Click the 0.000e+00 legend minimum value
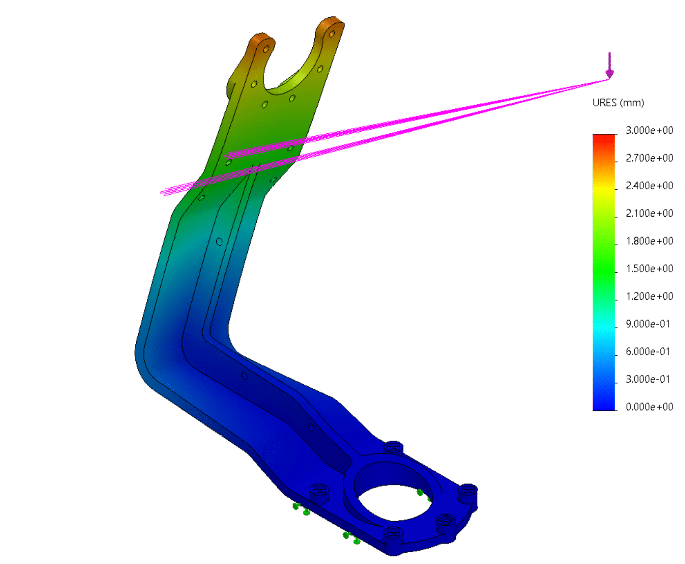Image resolution: width=685 pixels, height=564 pixels. point(649,407)
